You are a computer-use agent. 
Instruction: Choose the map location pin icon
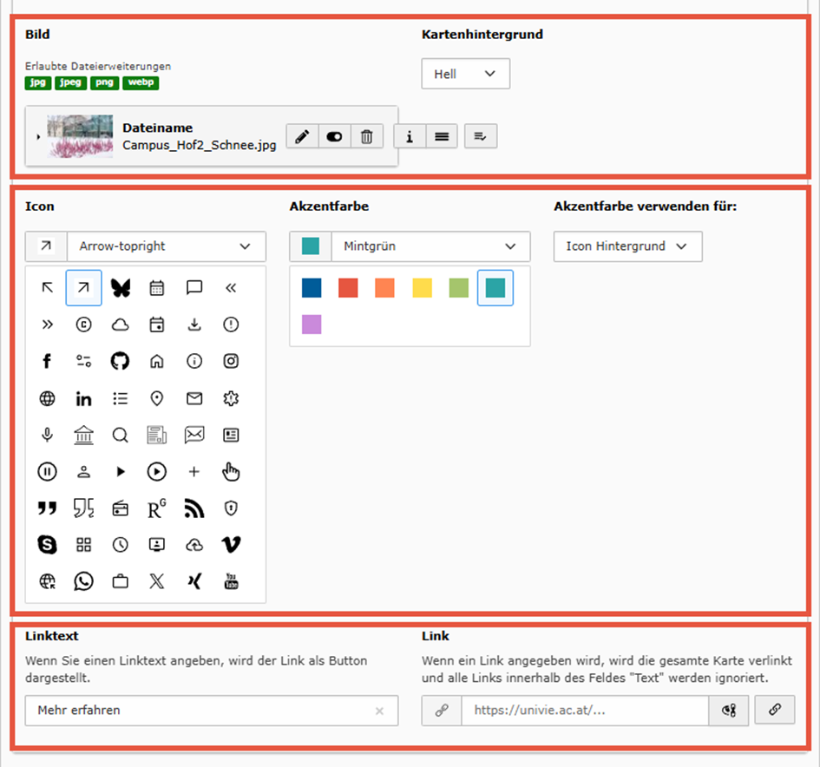tap(157, 399)
